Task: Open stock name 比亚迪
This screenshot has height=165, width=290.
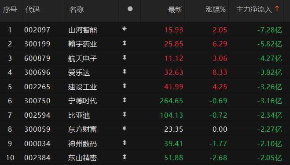Action: [x=79, y=116]
